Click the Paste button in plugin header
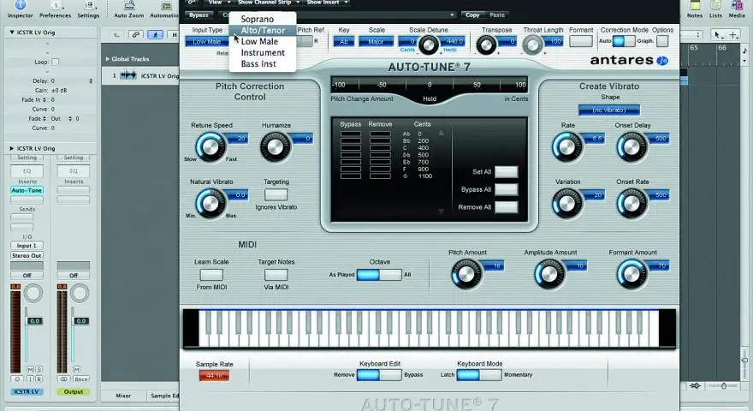This screenshot has width=753, height=411. (x=497, y=15)
